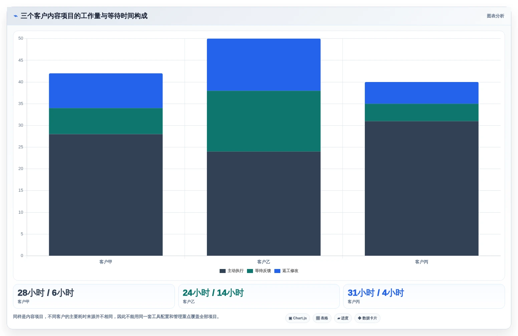This screenshot has height=336, width=518.
Task: Select the Chart.js tag chip
Action: pyautogui.click(x=298, y=318)
